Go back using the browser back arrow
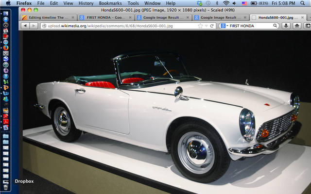This screenshot has height=194, width=311. click(25, 26)
